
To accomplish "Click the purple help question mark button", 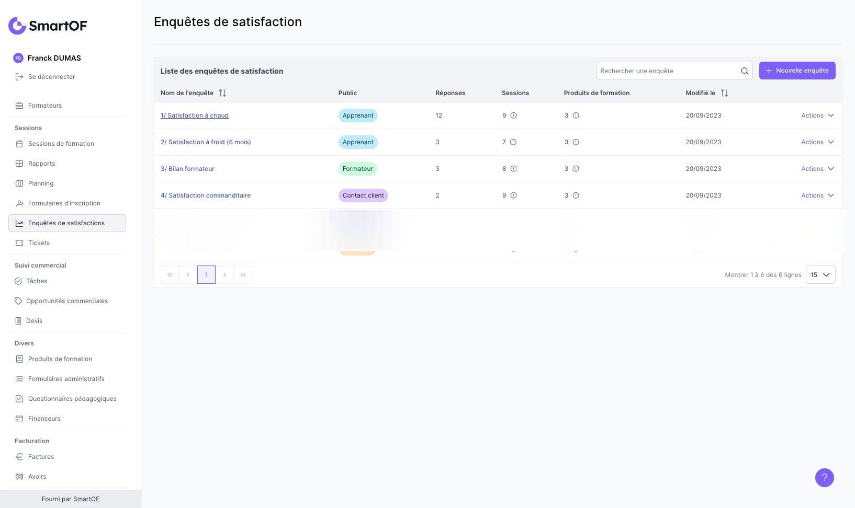I will pyautogui.click(x=824, y=477).
